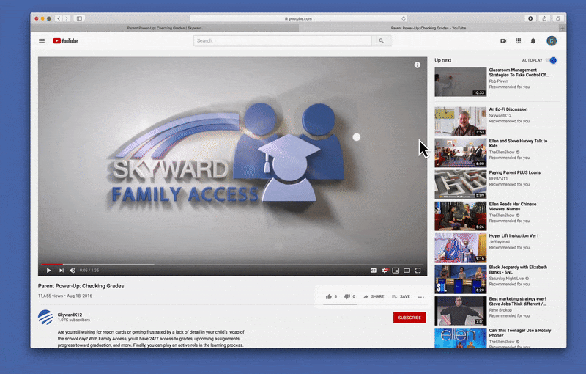Show Safari tab overview
This screenshot has height=374, width=586.
pos(558,18)
